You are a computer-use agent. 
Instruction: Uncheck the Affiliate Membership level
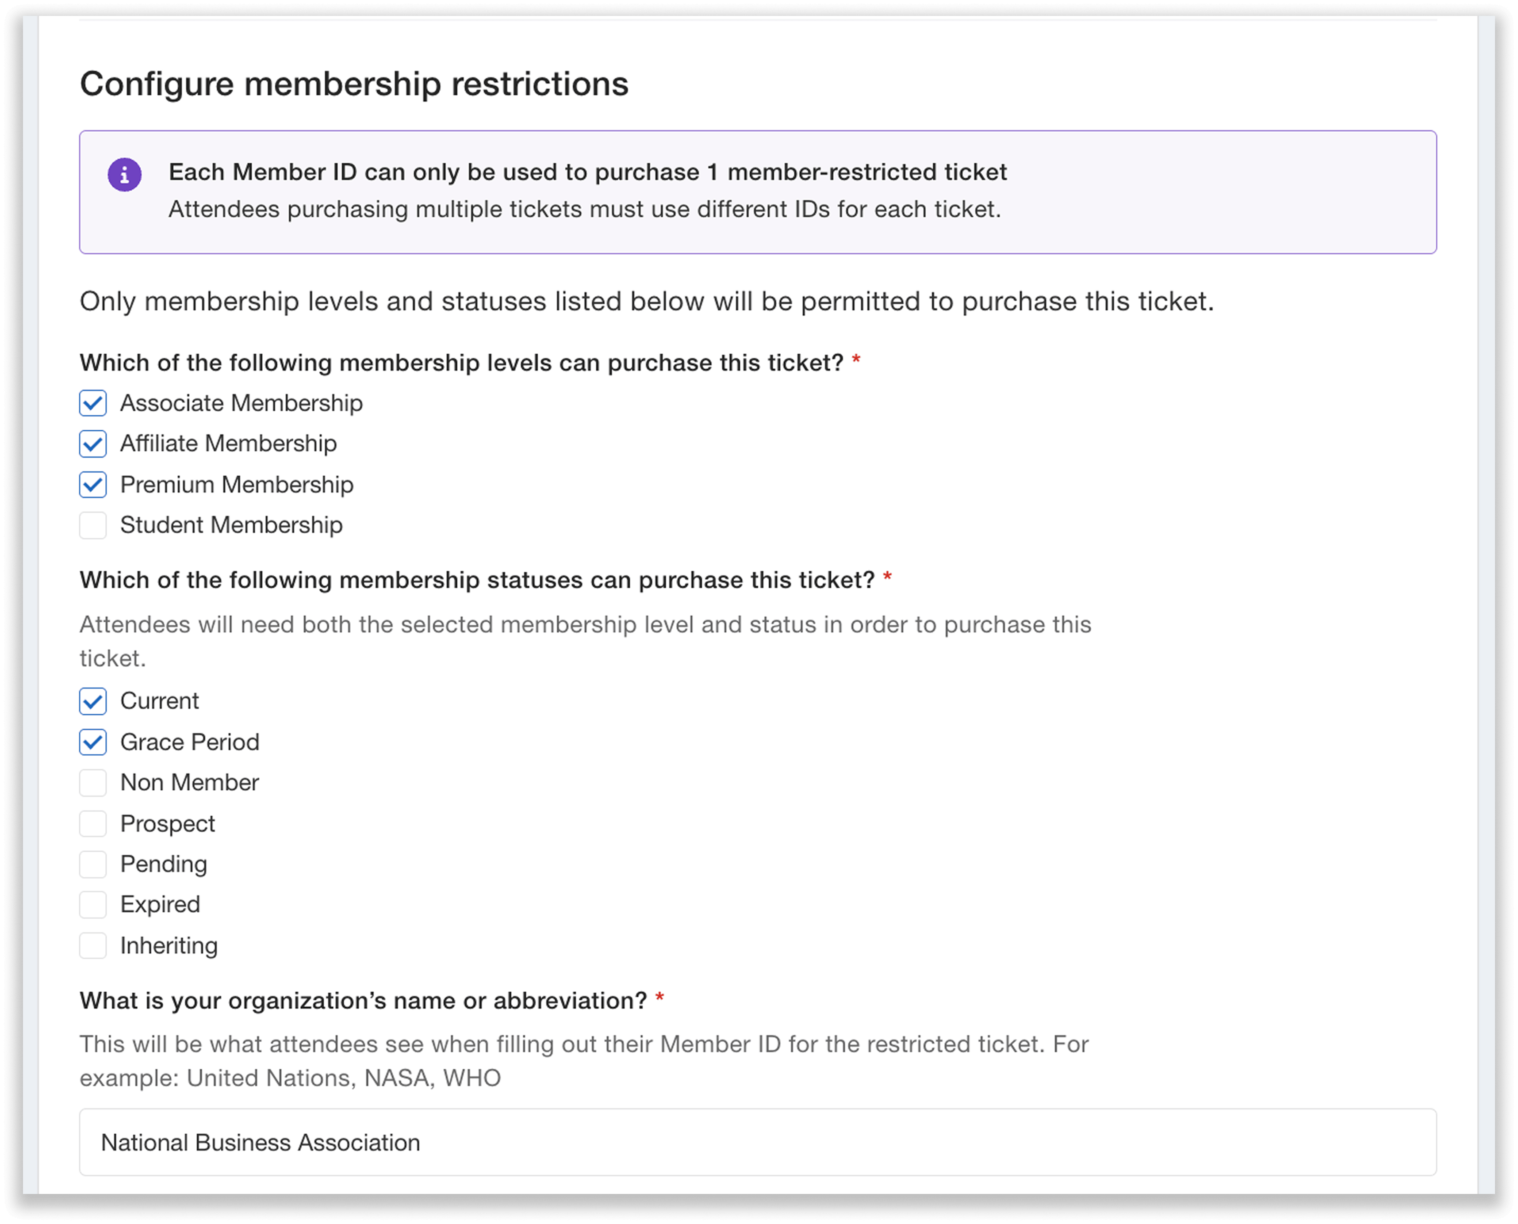[92, 444]
